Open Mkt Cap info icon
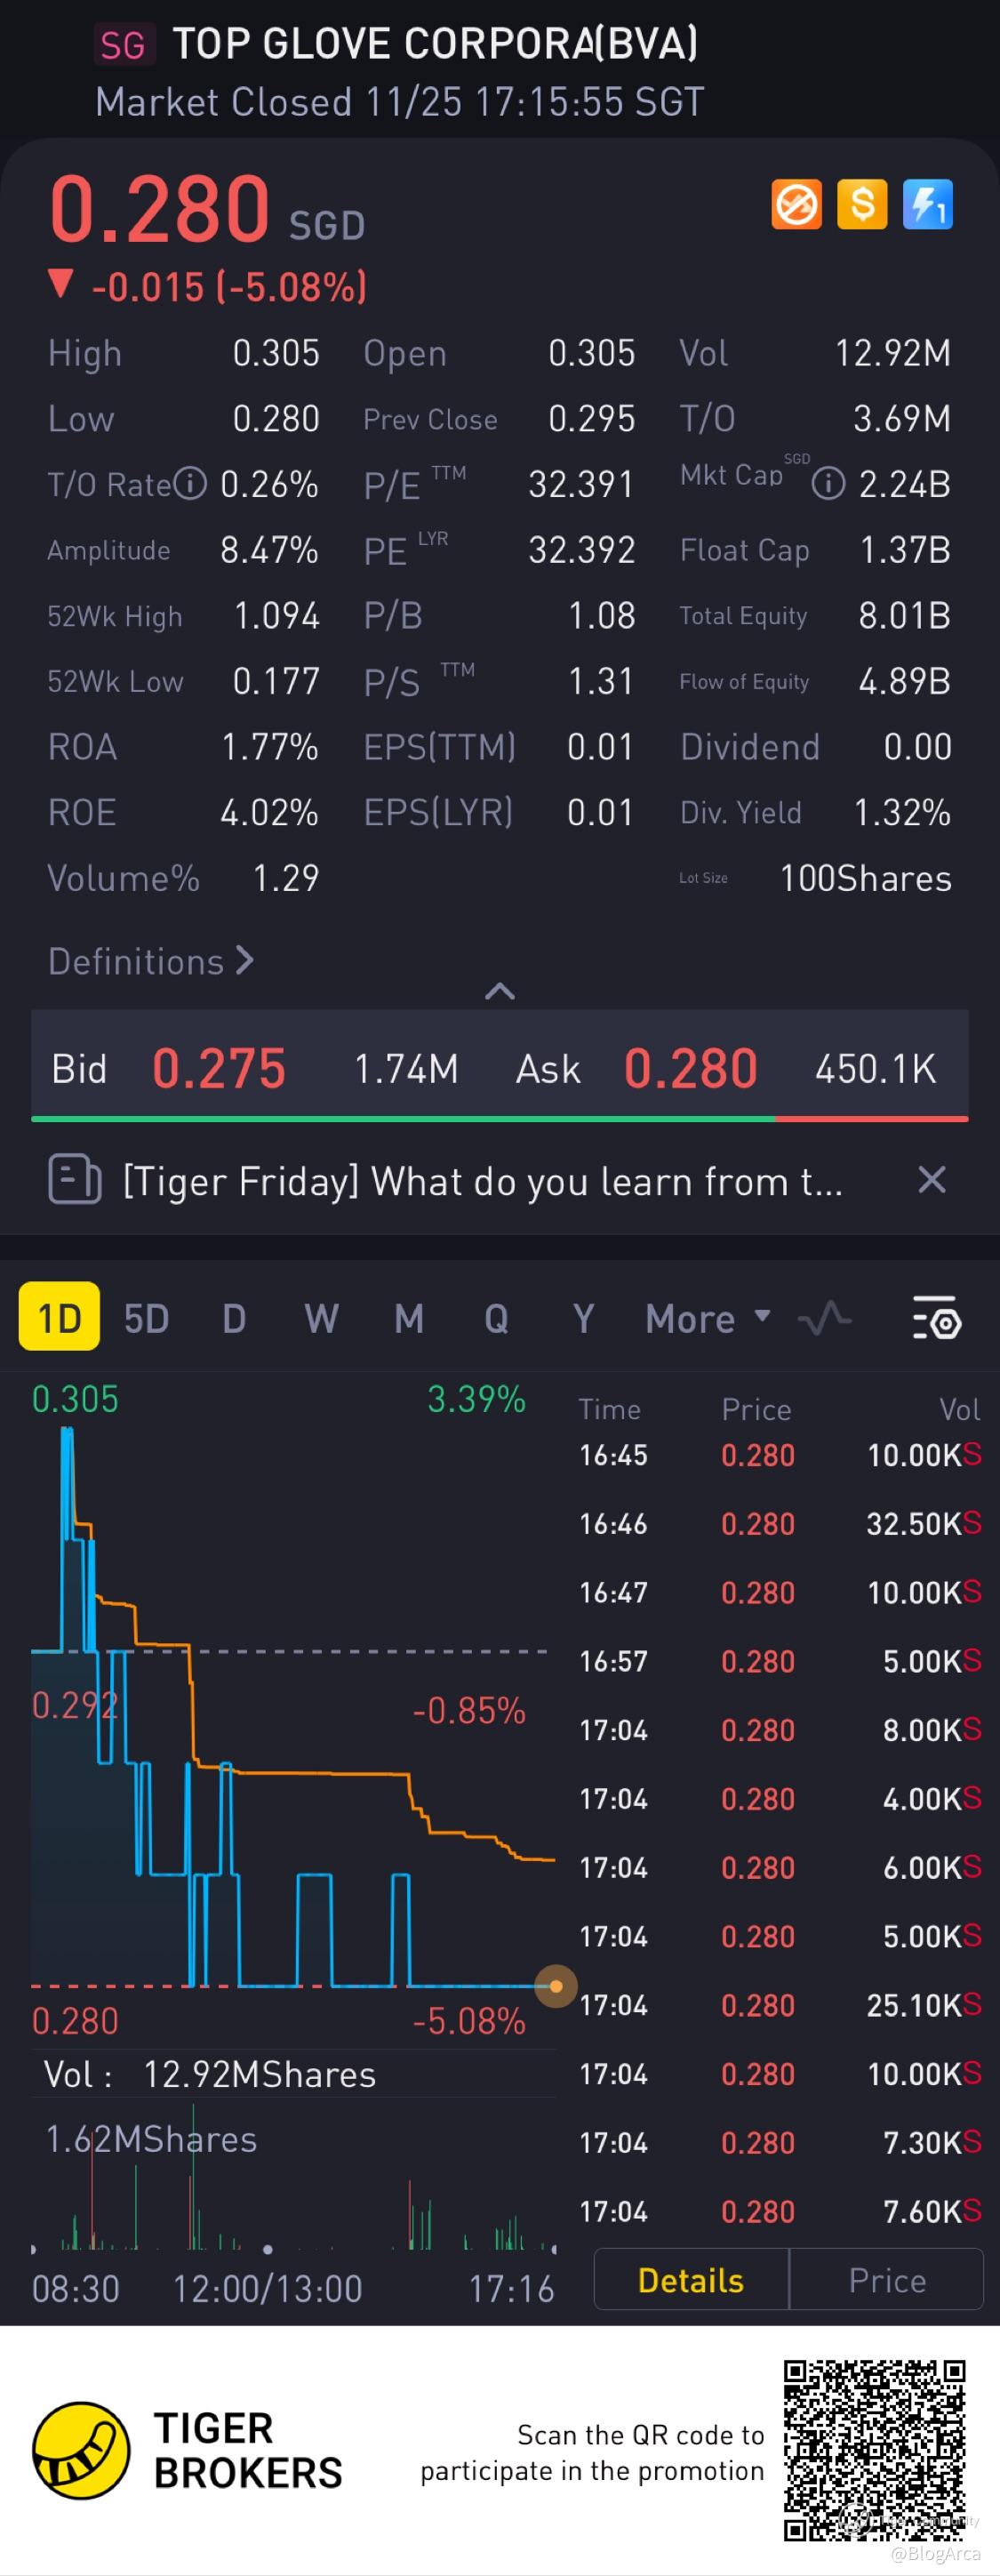The image size is (1000, 2576). tap(828, 485)
